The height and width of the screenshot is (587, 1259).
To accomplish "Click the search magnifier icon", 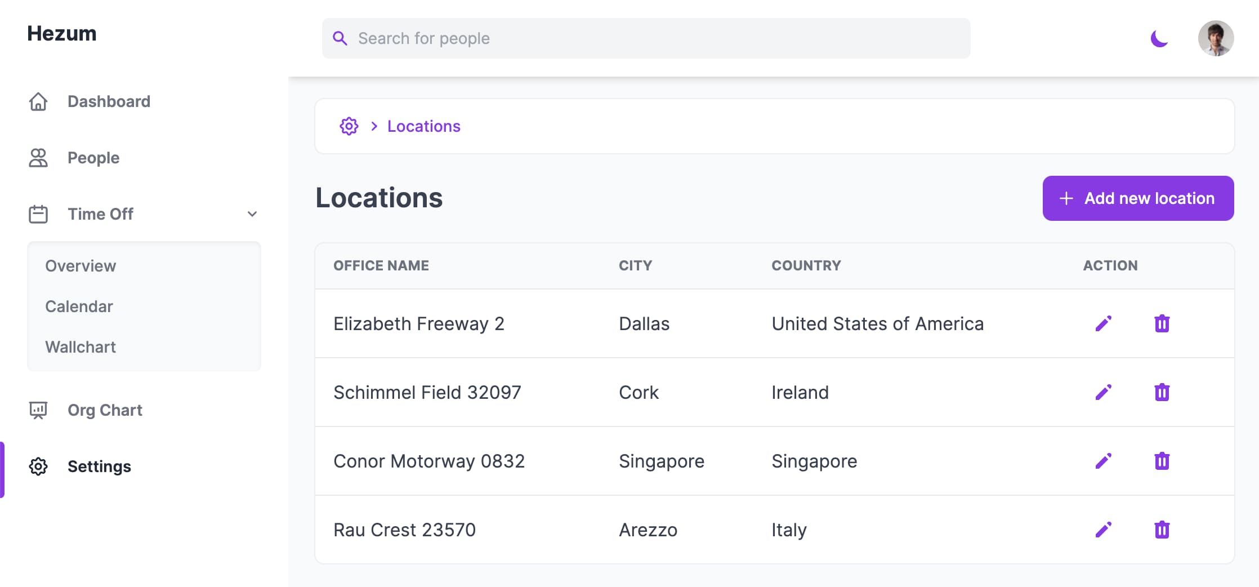I will click(x=340, y=38).
